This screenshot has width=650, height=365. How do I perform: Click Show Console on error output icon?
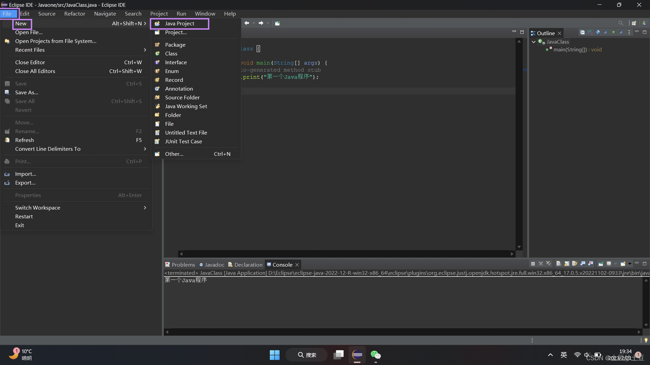coord(591,264)
